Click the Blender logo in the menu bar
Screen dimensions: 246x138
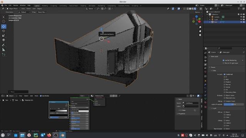[x=2, y=5]
